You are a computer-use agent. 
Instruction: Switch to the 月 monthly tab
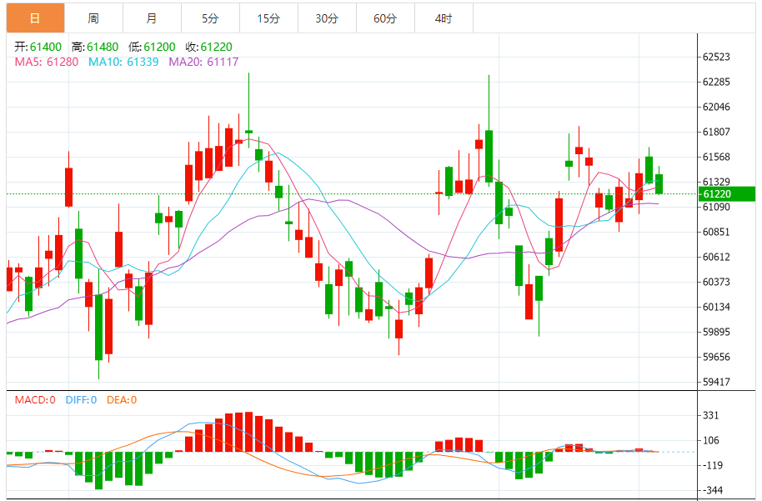[152, 18]
